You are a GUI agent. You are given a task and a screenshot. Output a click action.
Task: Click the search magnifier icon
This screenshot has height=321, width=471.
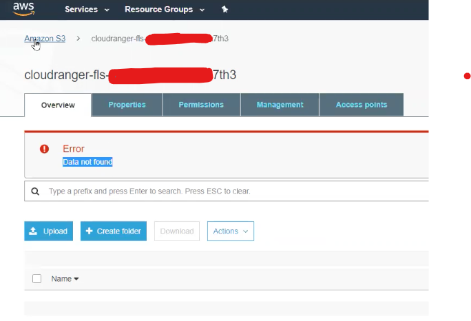35,191
